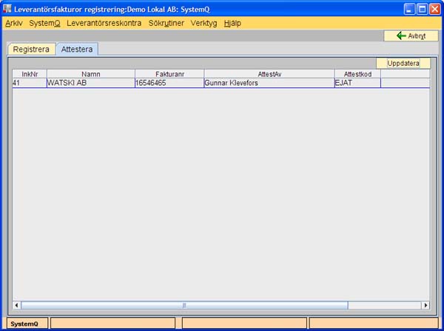Open the Leverantörsreskontra menu
The width and height of the screenshot is (444, 331).
pyautogui.click(x=104, y=23)
